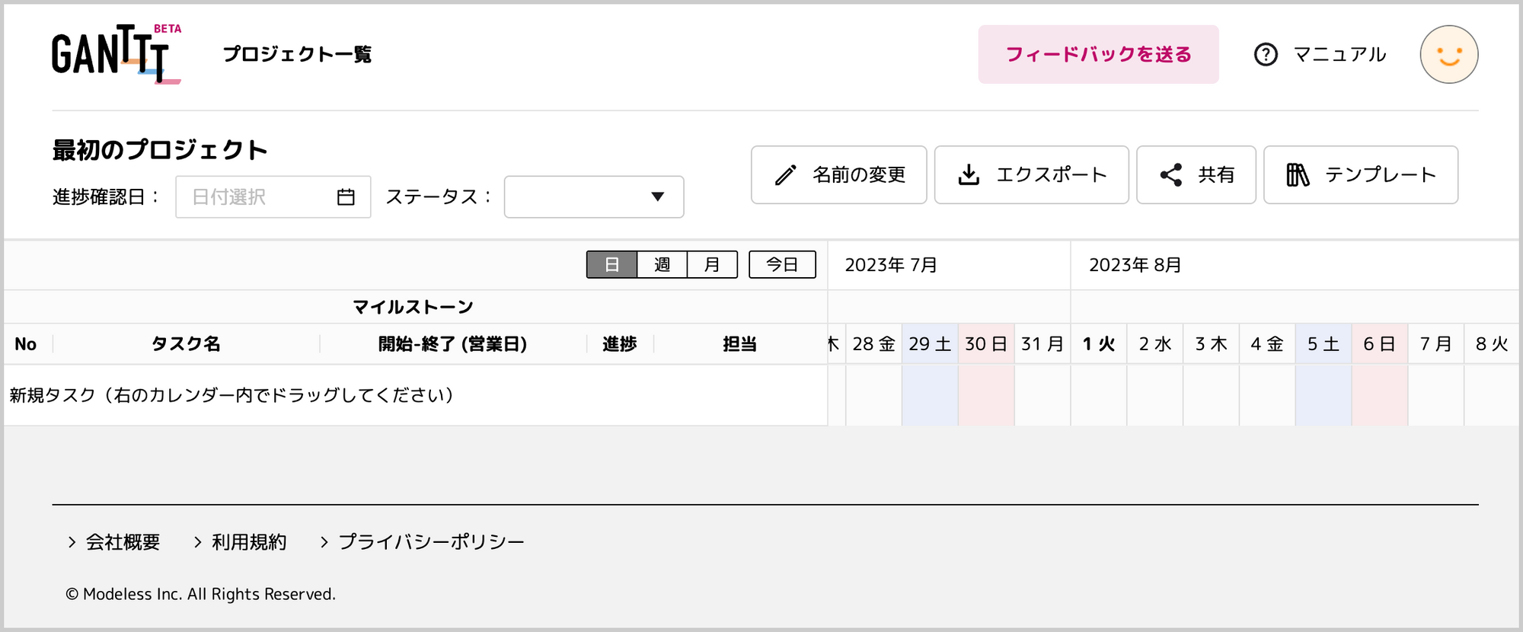This screenshot has height=632, width=1523.
Task: Click the download icon for エクスポート
Action: (x=969, y=175)
